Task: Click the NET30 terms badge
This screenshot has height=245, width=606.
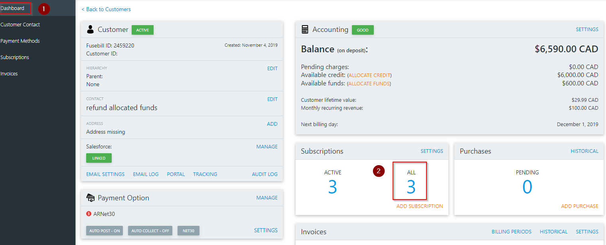Action: click(x=188, y=231)
